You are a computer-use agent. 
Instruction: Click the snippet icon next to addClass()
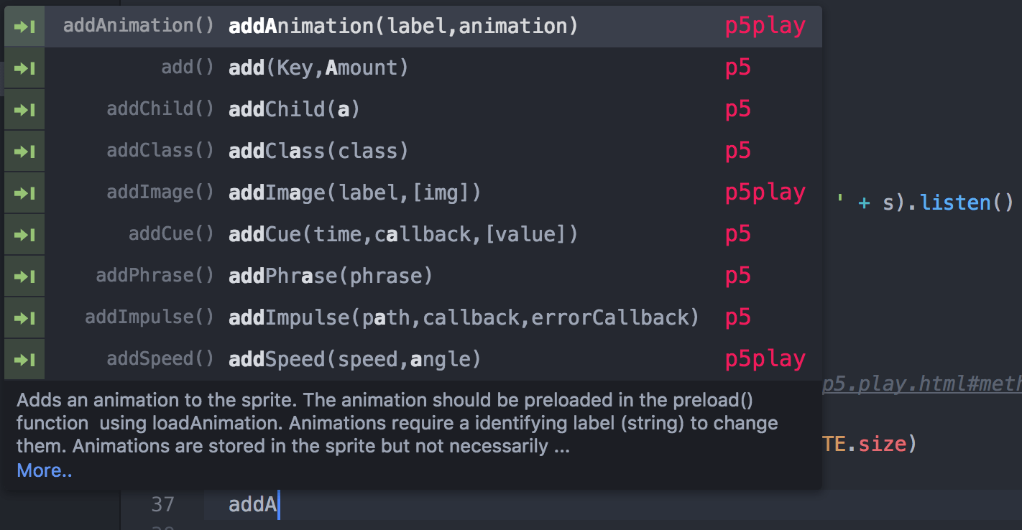pyautogui.click(x=24, y=152)
